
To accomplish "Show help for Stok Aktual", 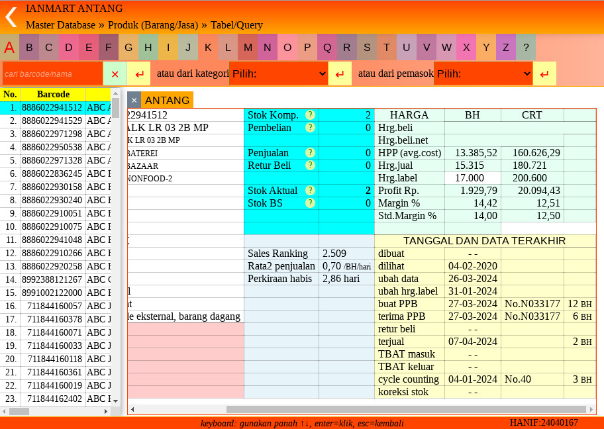I will tap(310, 191).
